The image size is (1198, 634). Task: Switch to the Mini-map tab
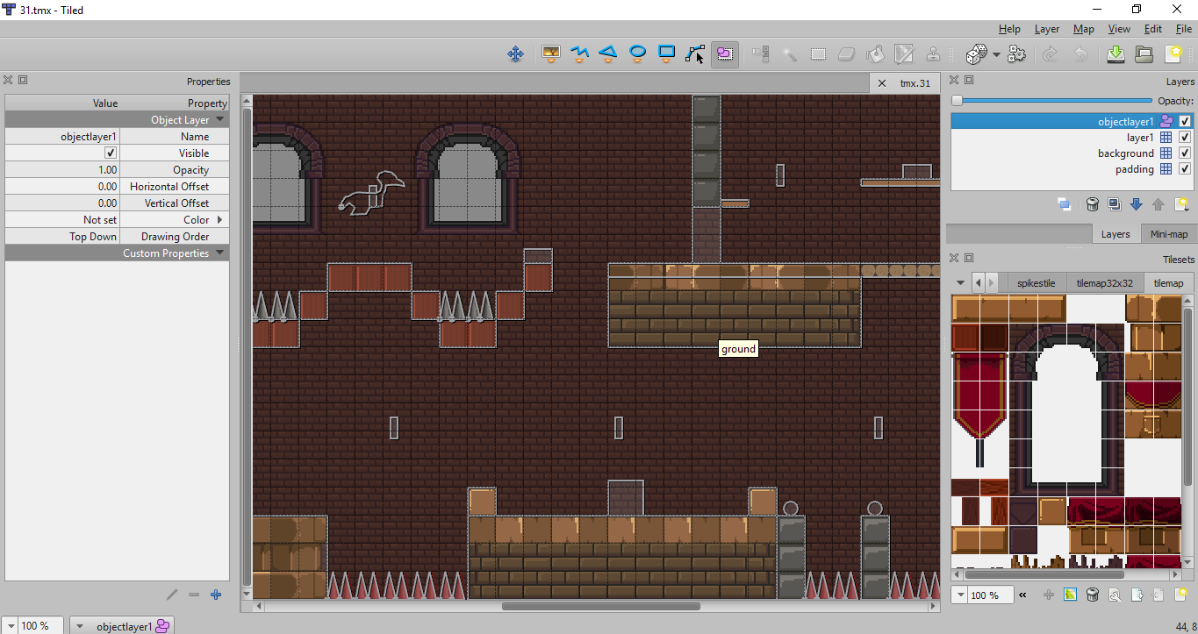[x=1168, y=234]
